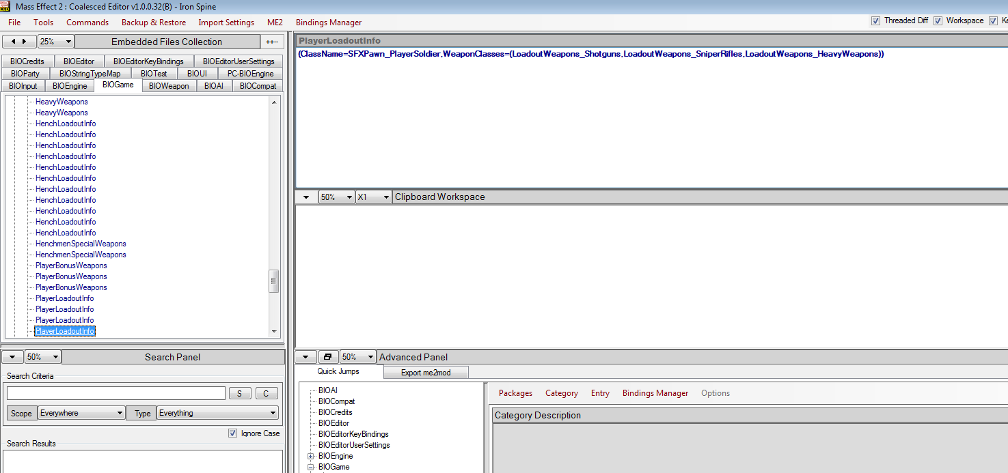Screen dimensions: 1008x473
Task: Click the C clear button
Action: click(x=267, y=393)
